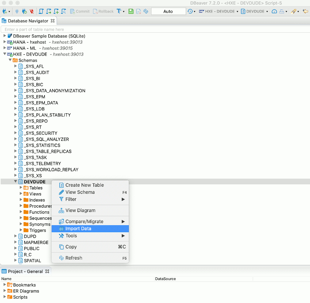The width and height of the screenshot is (310, 303).
Task: Click the Auto commit mode button
Action: tap(169, 11)
